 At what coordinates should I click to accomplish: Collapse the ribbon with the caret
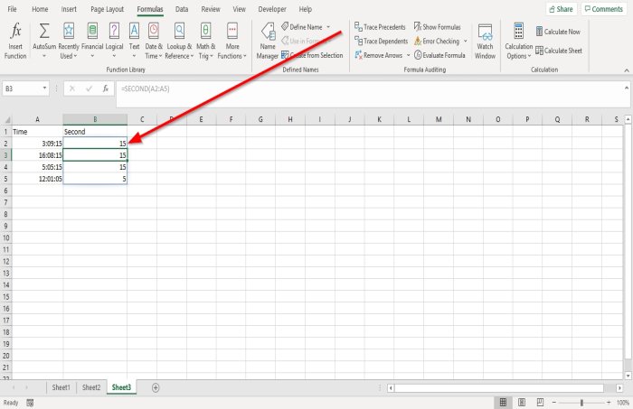(x=626, y=70)
